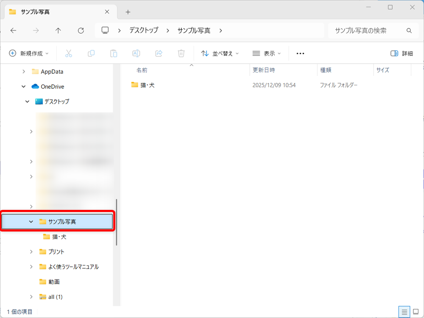The height and width of the screenshot is (318, 424).
Task: Toggle the 詳細 details pane
Action: (x=401, y=53)
